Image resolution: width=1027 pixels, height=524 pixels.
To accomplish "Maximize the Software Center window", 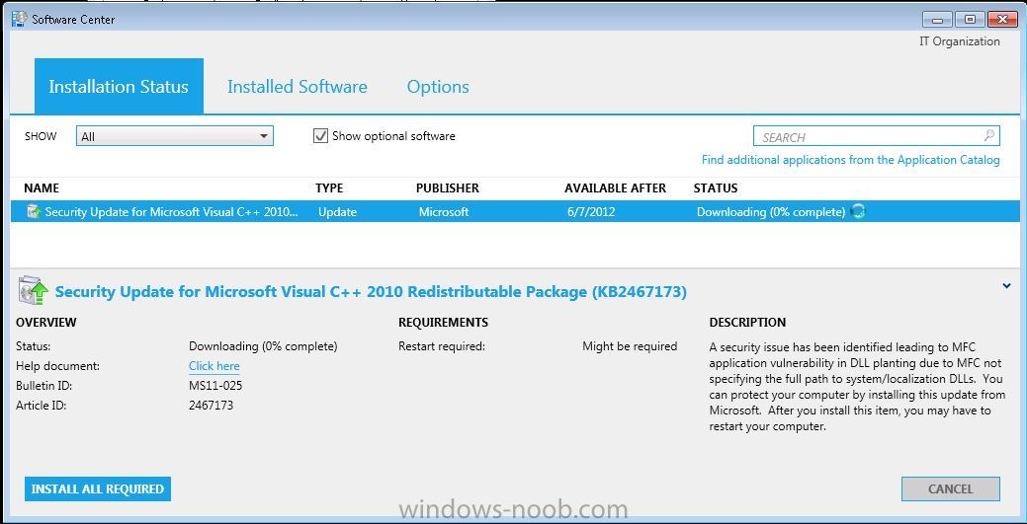I will coord(970,19).
